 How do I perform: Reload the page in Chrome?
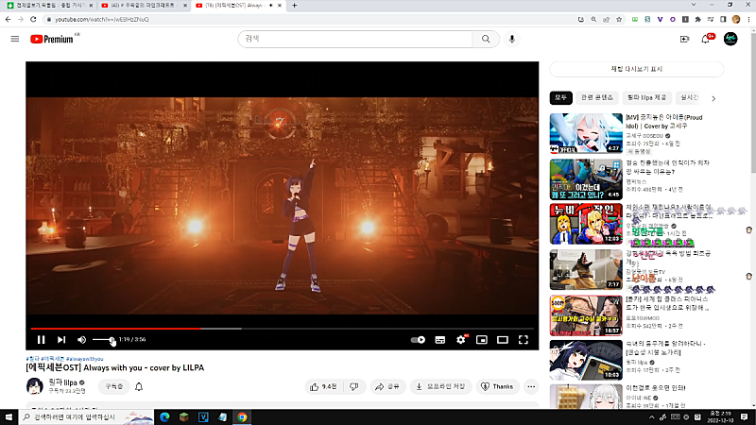pyautogui.click(x=33, y=19)
